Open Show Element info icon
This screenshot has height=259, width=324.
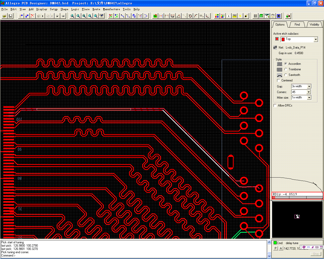(229, 16)
